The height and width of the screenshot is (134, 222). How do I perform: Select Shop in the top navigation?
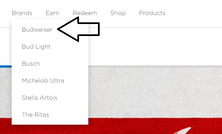pyautogui.click(x=118, y=13)
